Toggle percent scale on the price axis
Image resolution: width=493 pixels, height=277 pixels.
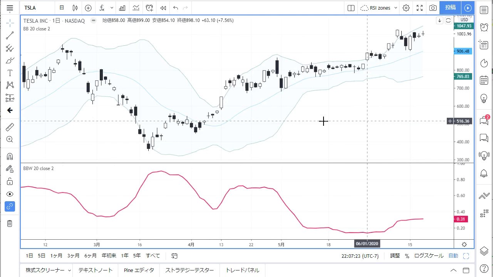(407, 256)
